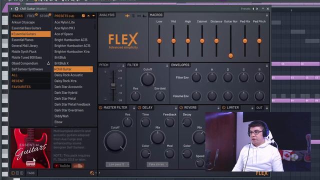
Task: Select the first Analysis display mode icon
Action: pyautogui.click(x=127, y=15)
